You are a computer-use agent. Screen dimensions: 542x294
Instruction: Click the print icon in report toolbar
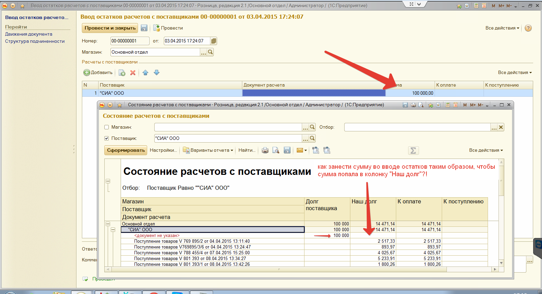(x=265, y=150)
